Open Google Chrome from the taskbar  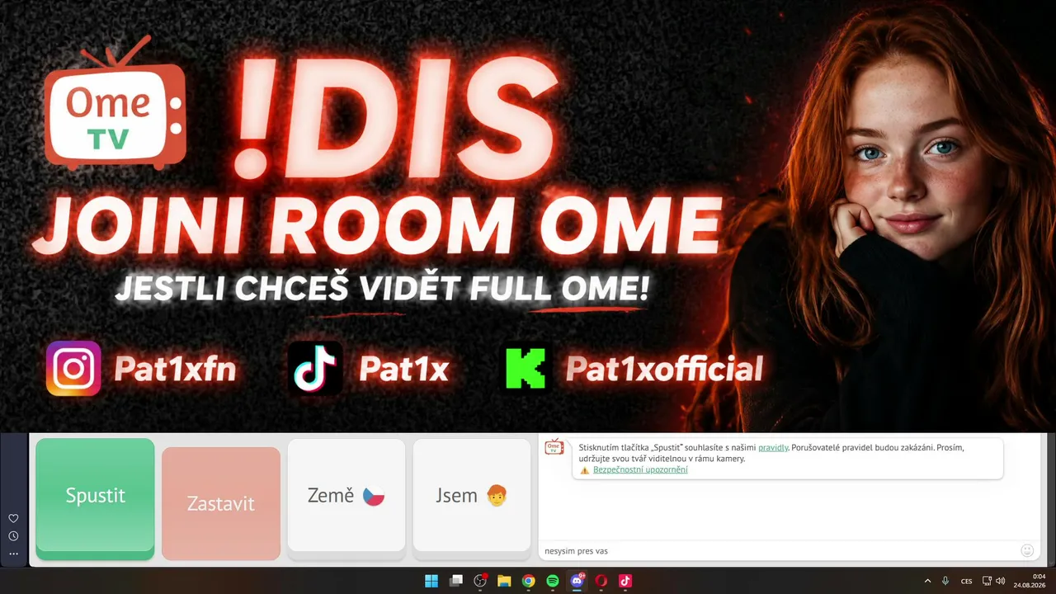[x=528, y=581]
